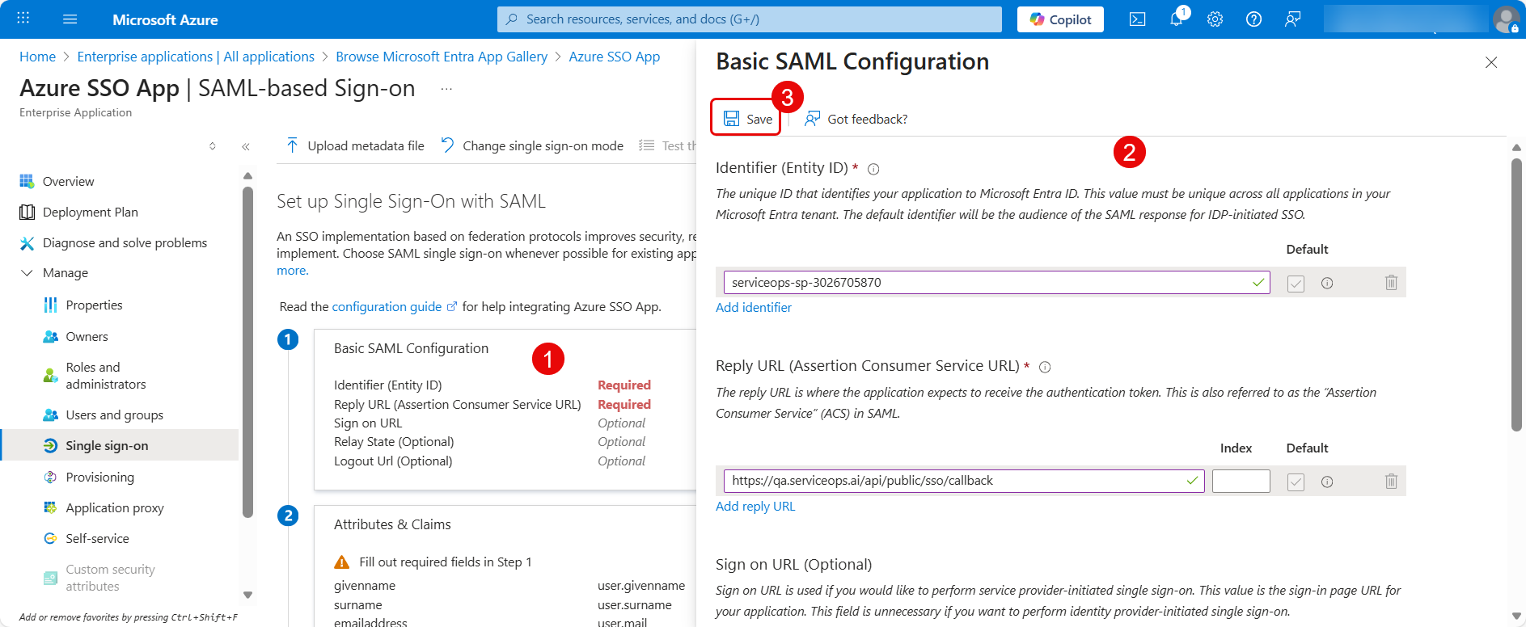The width and height of the screenshot is (1526, 627).
Task: Click the sidebar scroll-down arrow
Action: (x=247, y=595)
